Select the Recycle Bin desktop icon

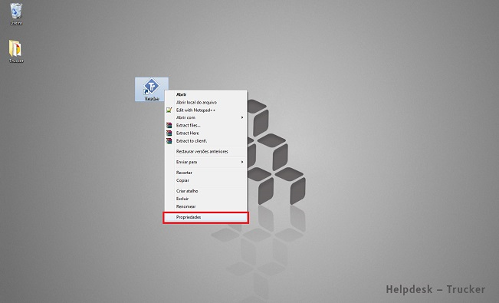[16, 14]
